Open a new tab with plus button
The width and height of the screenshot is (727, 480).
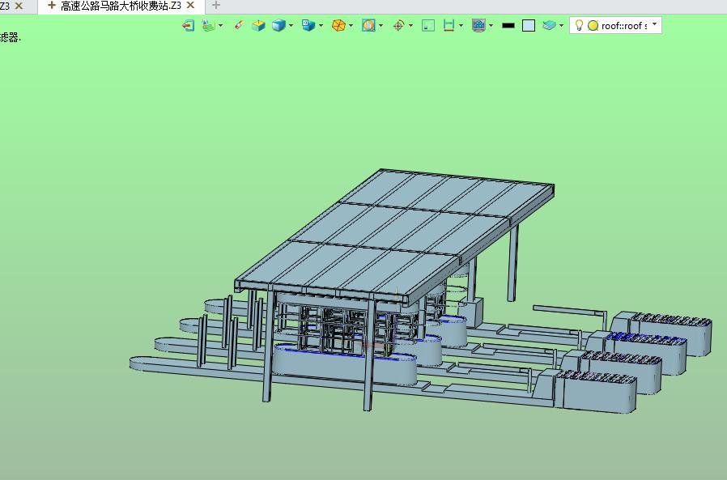(215, 6)
